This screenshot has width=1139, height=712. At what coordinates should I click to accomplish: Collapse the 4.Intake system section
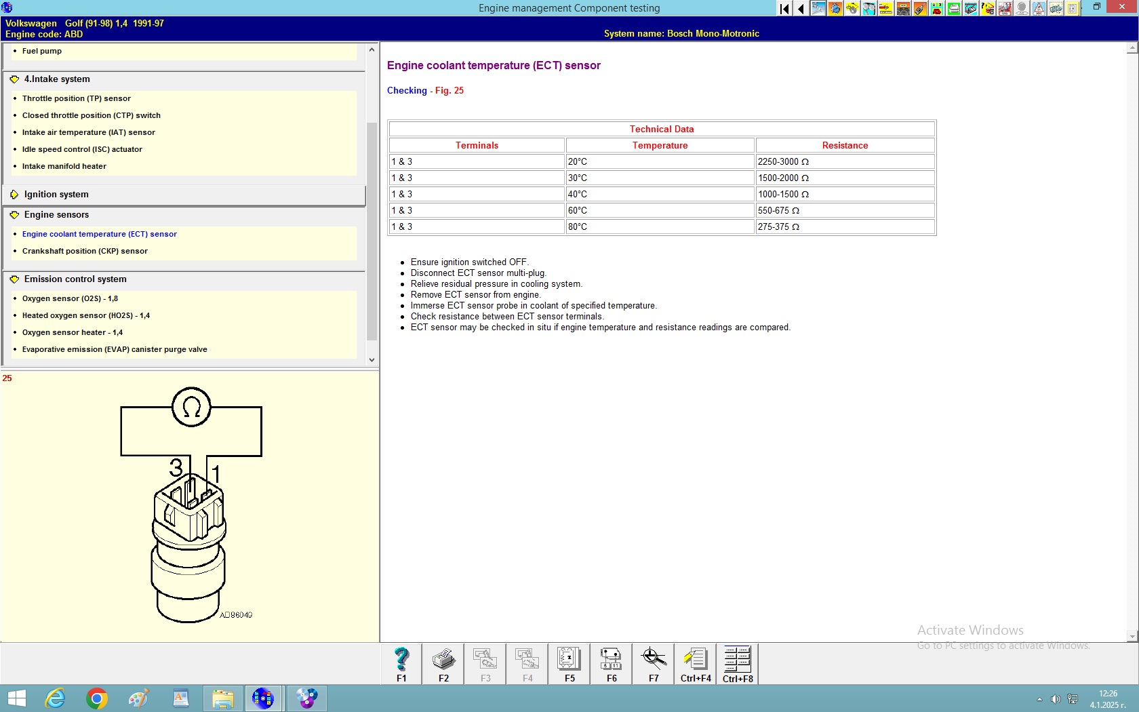(x=57, y=79)
